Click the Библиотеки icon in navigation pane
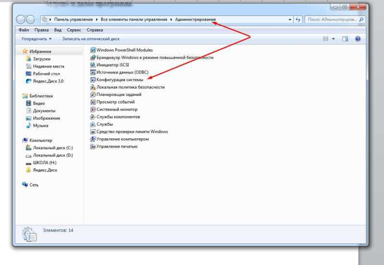The height and width of the screenshot is (265, 384). tap(25, 96)
